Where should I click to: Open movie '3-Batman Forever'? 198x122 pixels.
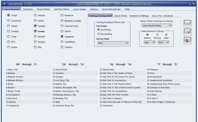point(14,77)
